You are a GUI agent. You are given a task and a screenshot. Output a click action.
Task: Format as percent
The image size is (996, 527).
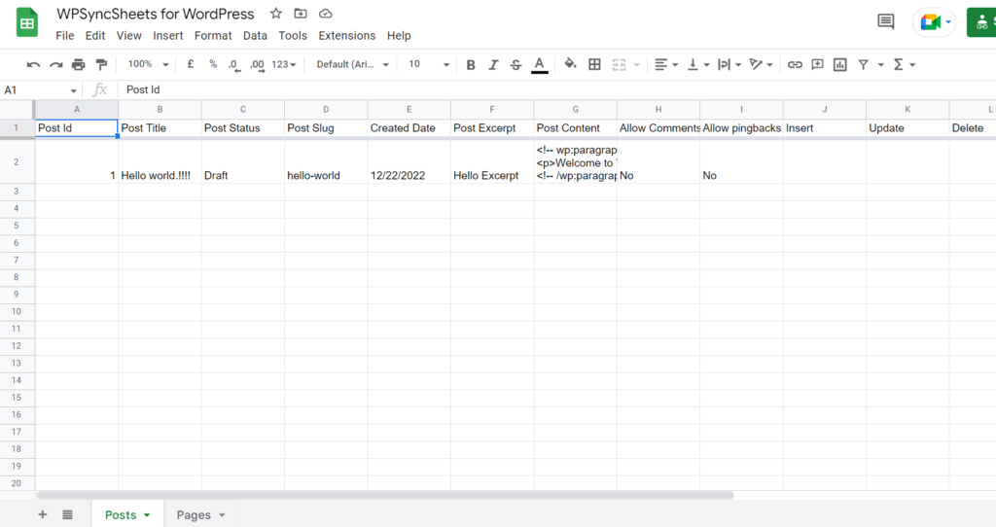pyautogui.click(x=213, y=64)
